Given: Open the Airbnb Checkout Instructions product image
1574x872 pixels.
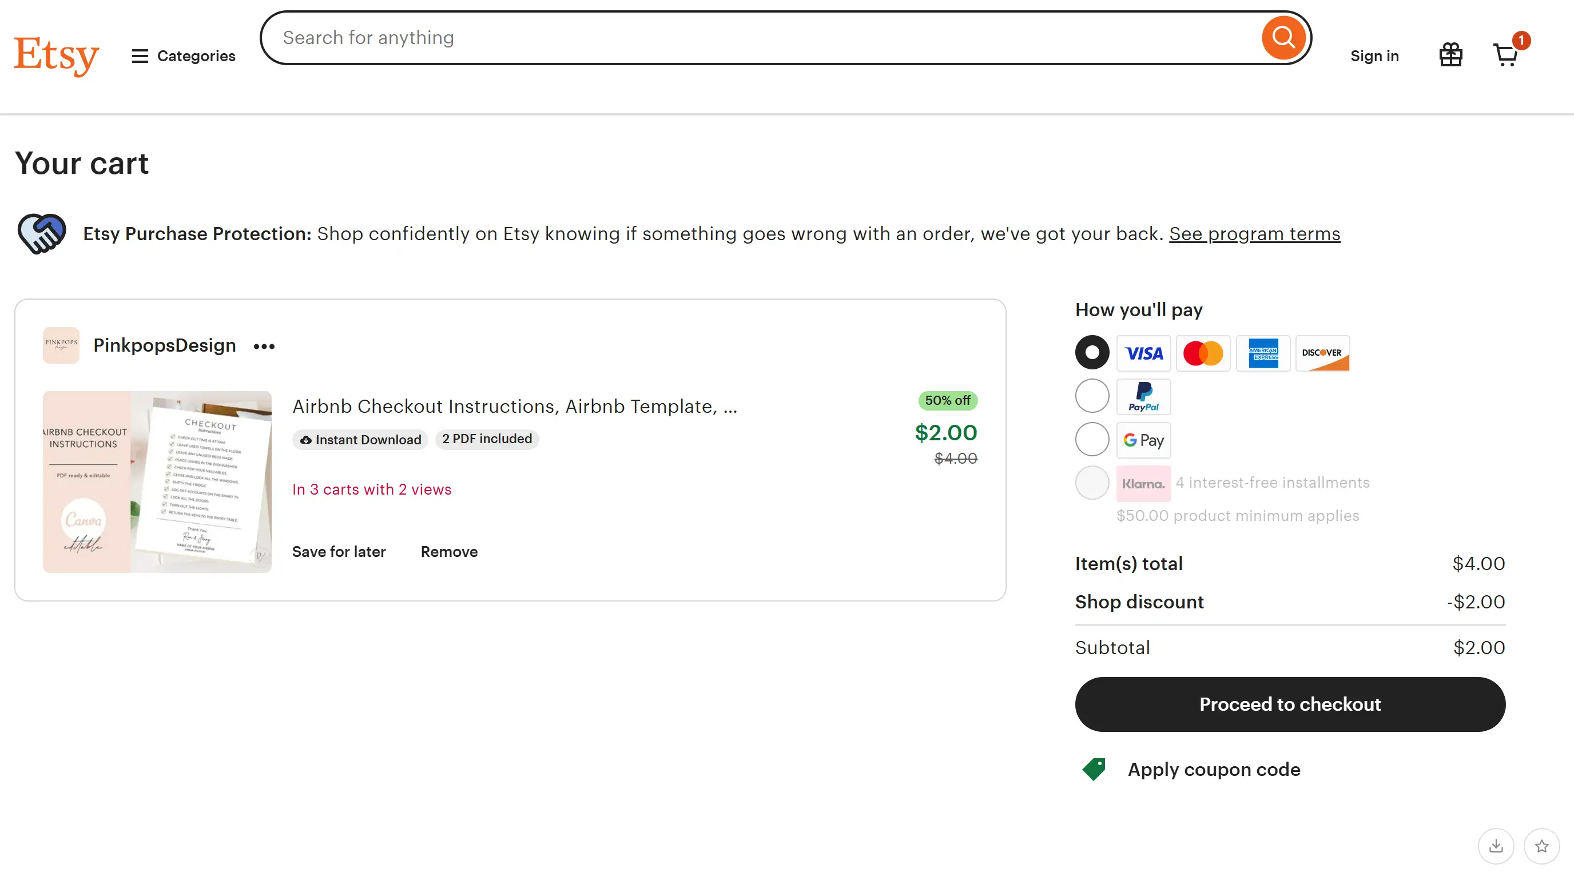Looking at the screenshot, I should [x=157, y=481].
